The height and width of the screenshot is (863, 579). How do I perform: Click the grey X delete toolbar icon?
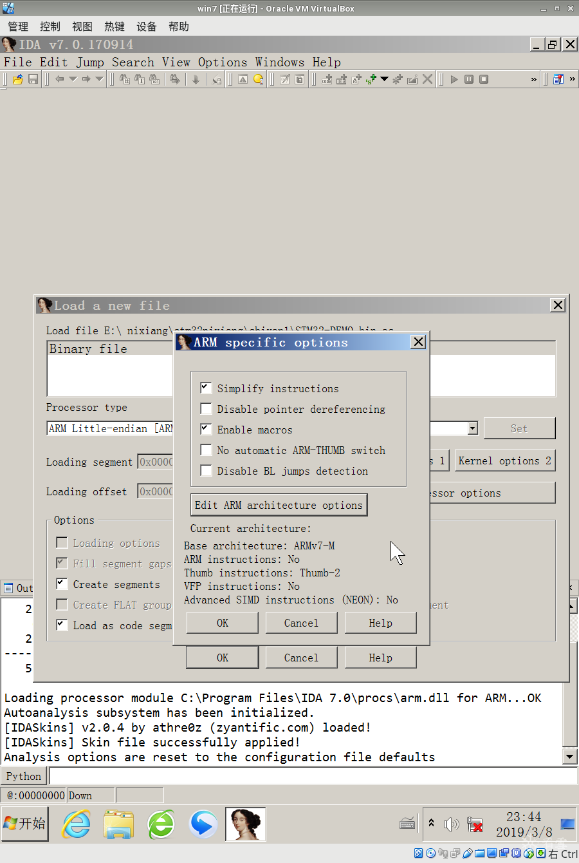point(427,79)
